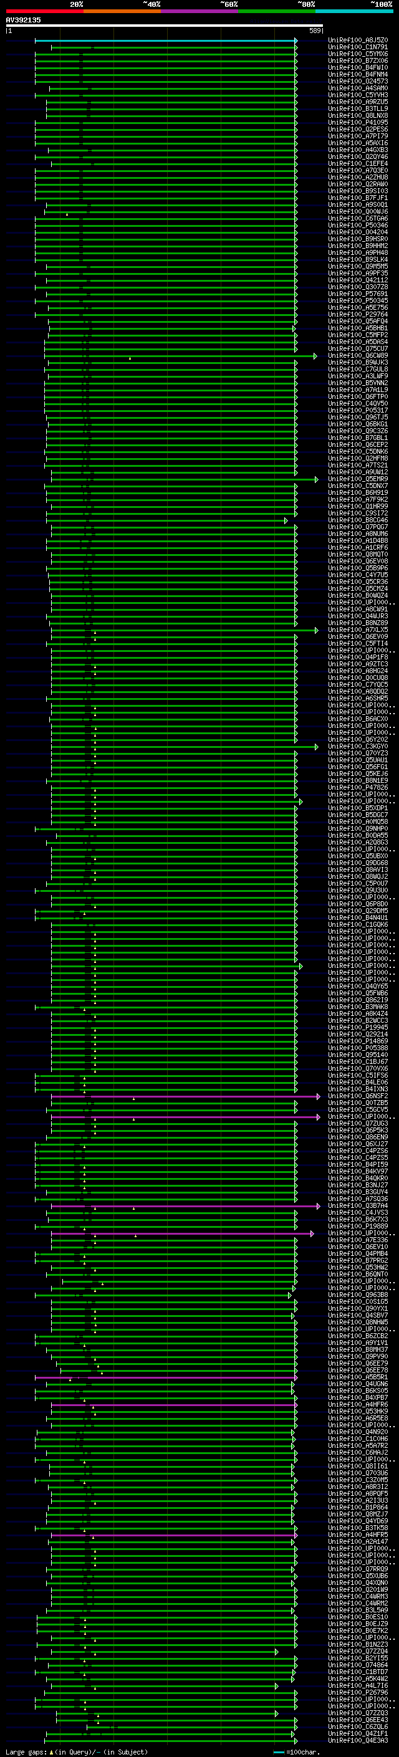
Task: Select hit label UniRef100_Q4P1F8
Action: (358, 658)
